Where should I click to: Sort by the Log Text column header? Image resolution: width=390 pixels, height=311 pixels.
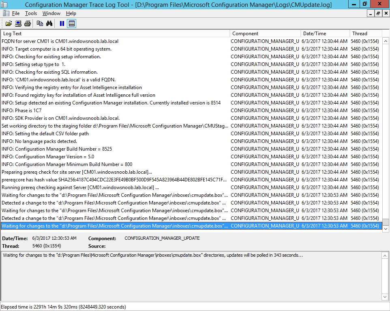click(x=116, y=34)
